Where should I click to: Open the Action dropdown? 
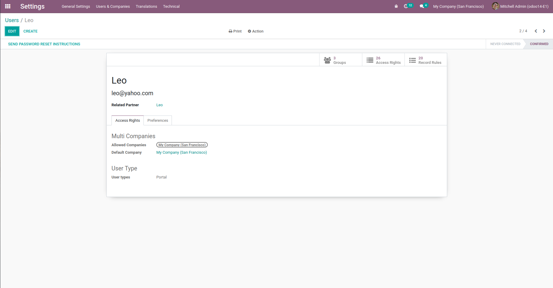point(256,31)
